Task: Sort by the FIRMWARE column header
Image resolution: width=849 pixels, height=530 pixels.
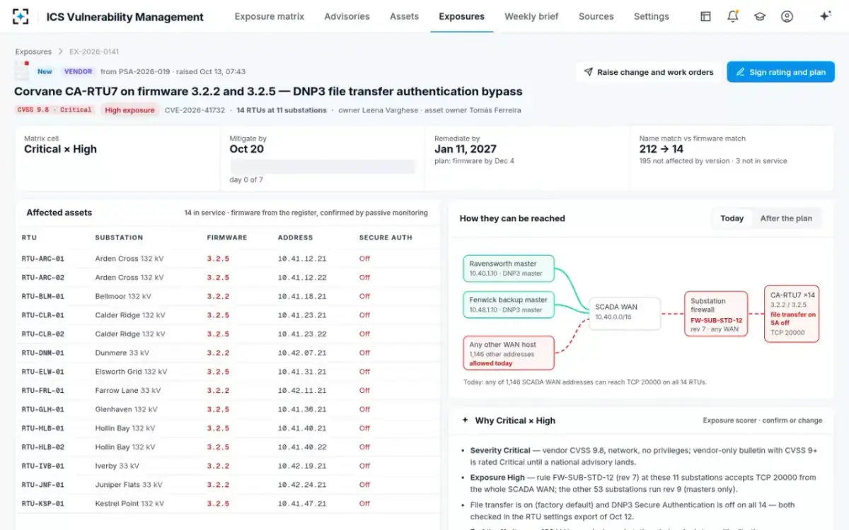Action: (x=227, y=237)
